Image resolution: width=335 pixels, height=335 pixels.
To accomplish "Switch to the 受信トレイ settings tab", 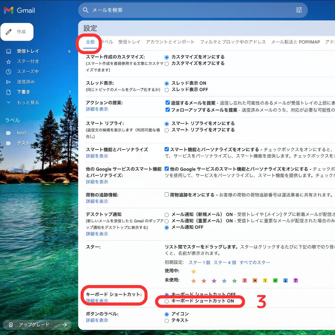I will tap(129, 42).
